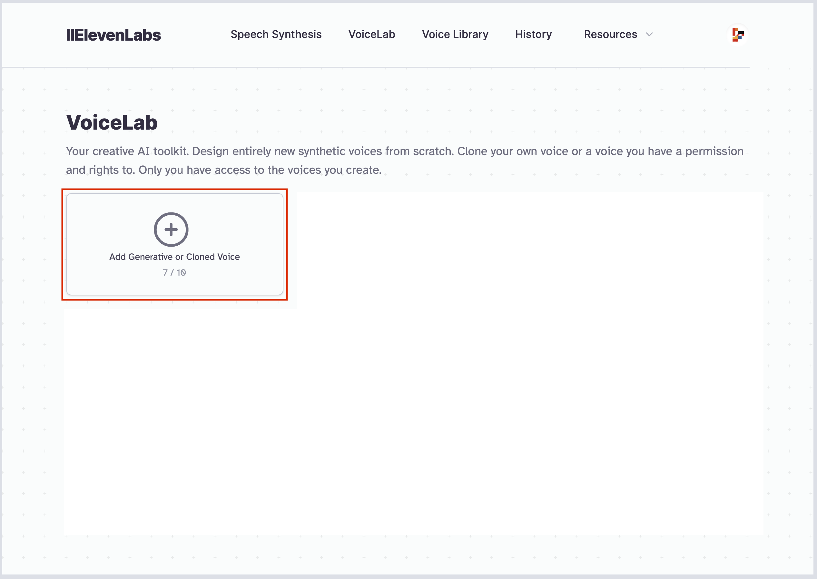This screenshot has height=579, width=817.
Task: Expand the Resources dropdown menu
Action: pos(618,34)
